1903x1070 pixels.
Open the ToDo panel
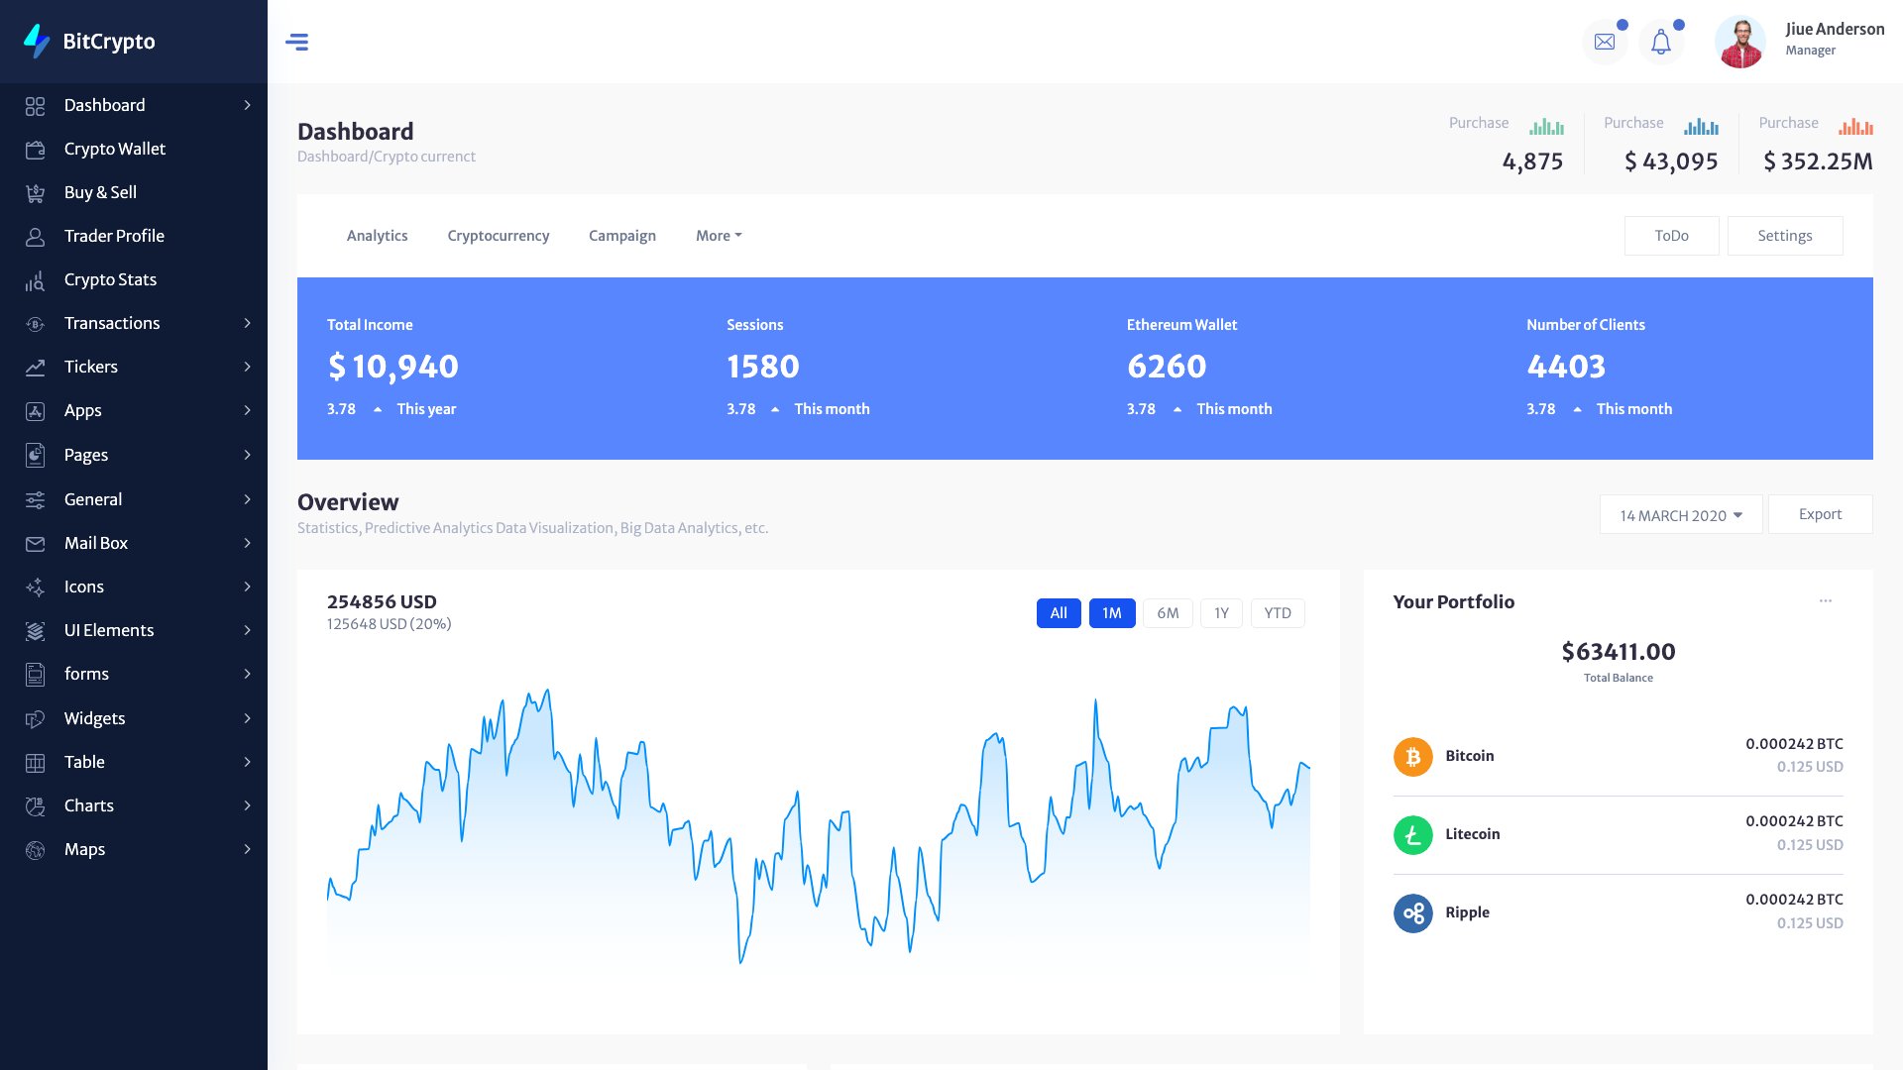pos(1671,236)
